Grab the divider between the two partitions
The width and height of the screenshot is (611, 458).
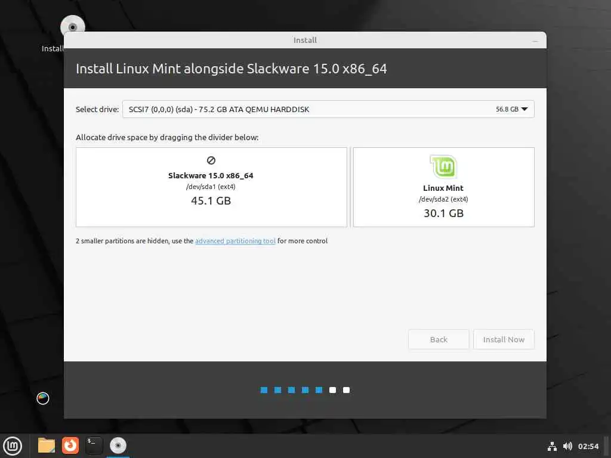click(x=350, y=187)
